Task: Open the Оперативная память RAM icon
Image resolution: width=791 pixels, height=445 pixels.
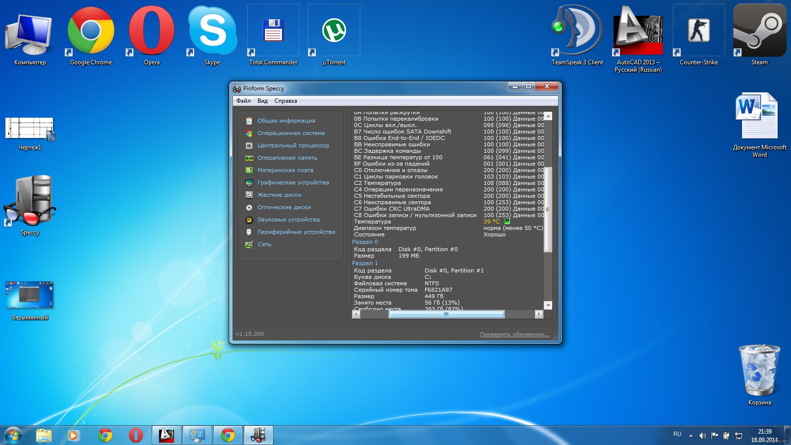Action: click(x=249, y=158)
